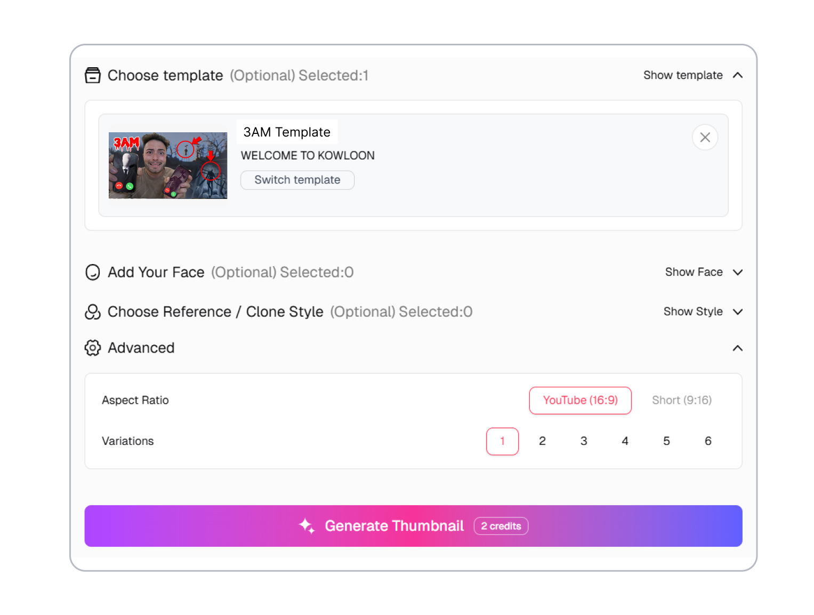Pick 4 variations option
Screen dimensions: 814x615
(x=625, y=441)
